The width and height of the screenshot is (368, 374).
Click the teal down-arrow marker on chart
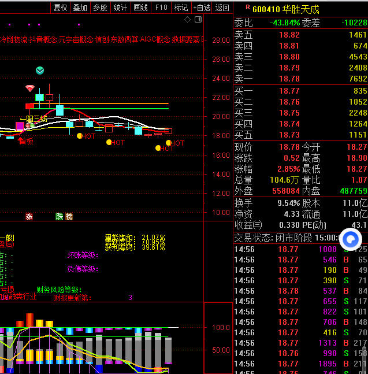(x=40, y=71)
